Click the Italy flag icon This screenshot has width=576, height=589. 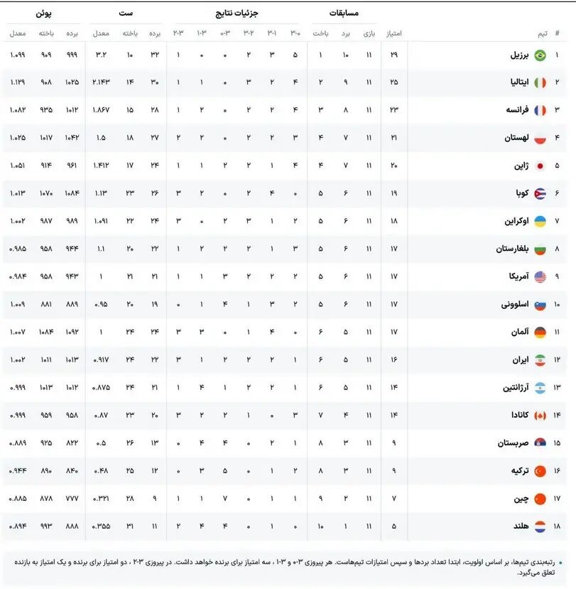tap(540, 83)
